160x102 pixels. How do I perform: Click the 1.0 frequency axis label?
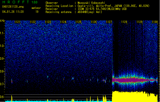click(2, 46)
